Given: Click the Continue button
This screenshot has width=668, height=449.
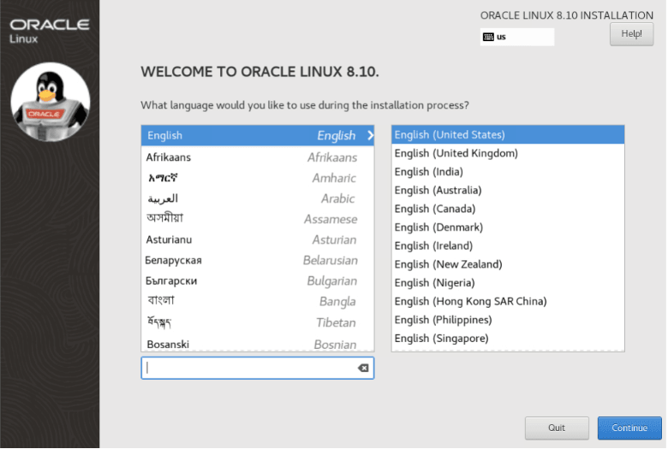Looking at the screenshot, I should pos(629,428).
